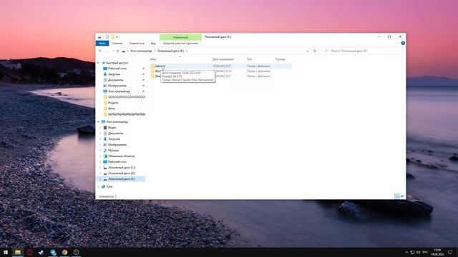This screenshot has width=458, height=257.
Task: Click new folder icon in title bar
Action: [x=112, y=37]
